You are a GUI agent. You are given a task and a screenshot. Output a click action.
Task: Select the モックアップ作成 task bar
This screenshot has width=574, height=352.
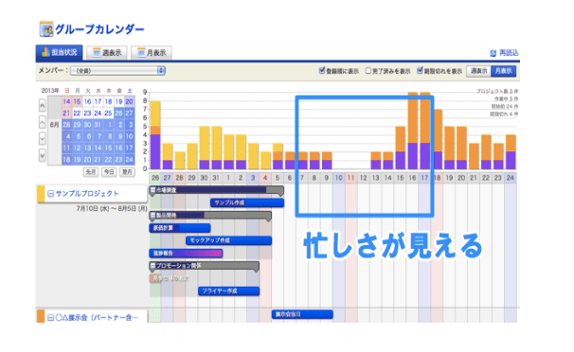point(229,240)
